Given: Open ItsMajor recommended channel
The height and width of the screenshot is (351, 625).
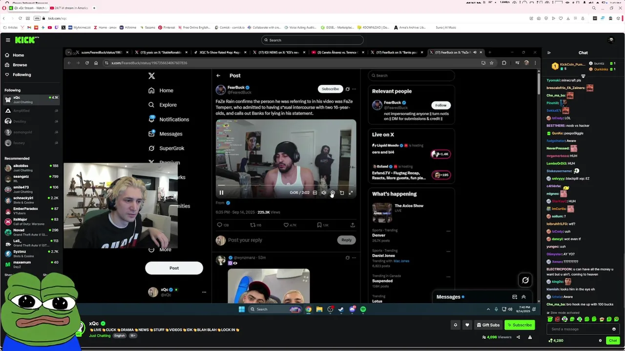Looking at the screenshot, I should (31, 221).
